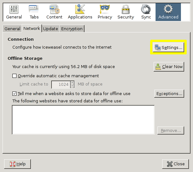Open Help for preferences

pyautogui.click(x=17, y=164)
